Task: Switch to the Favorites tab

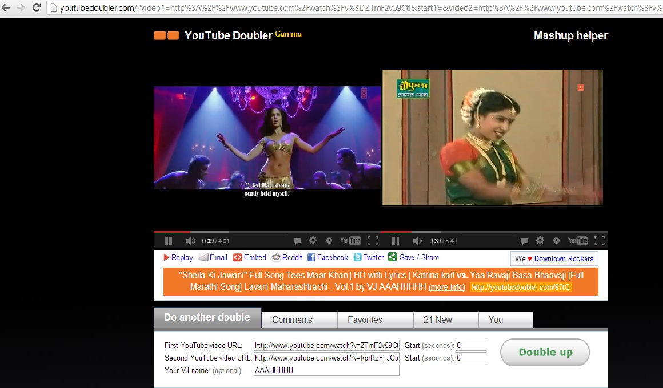Action: [376, 320]
